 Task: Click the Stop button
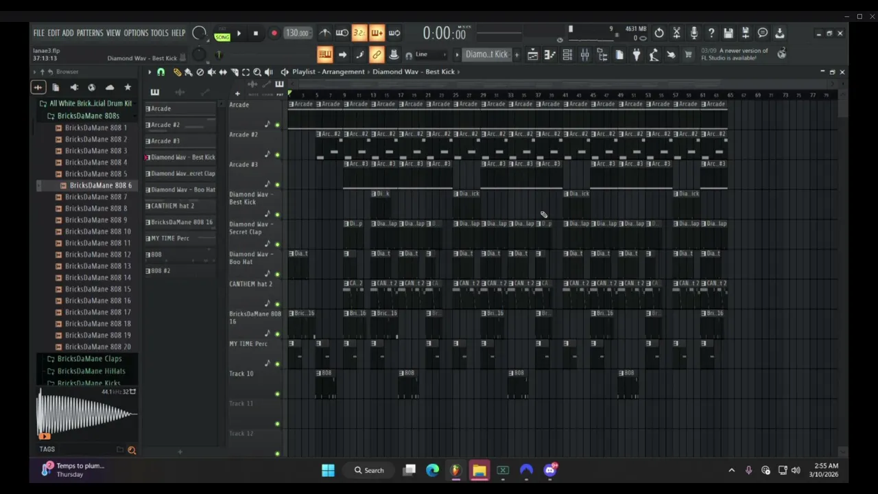256,33
